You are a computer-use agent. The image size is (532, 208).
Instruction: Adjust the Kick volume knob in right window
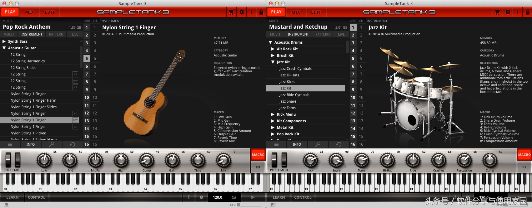310,160
